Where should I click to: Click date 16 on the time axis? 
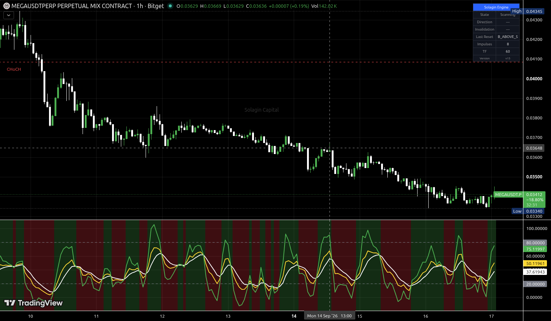[x=426, y=316]
